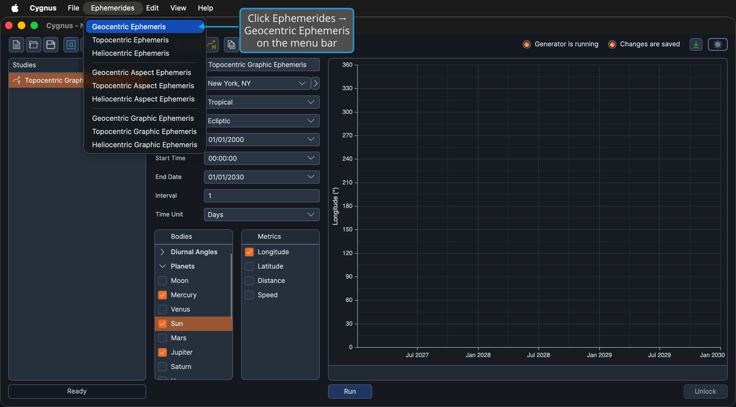
Task: Collapse the Planets group
Action: (x=163, y=266)
